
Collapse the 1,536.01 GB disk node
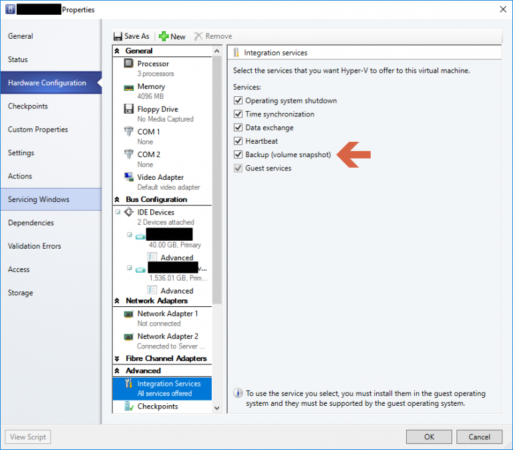click(130, 268)
